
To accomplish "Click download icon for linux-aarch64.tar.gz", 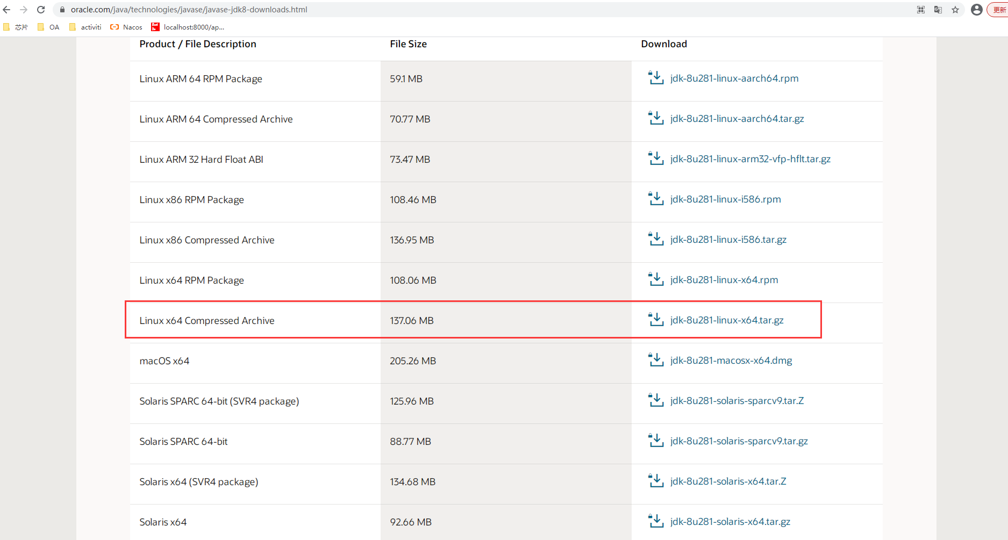I will pos(656,118).
